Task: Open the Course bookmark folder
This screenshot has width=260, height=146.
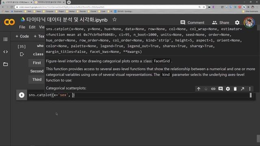Action: [92, 11]
